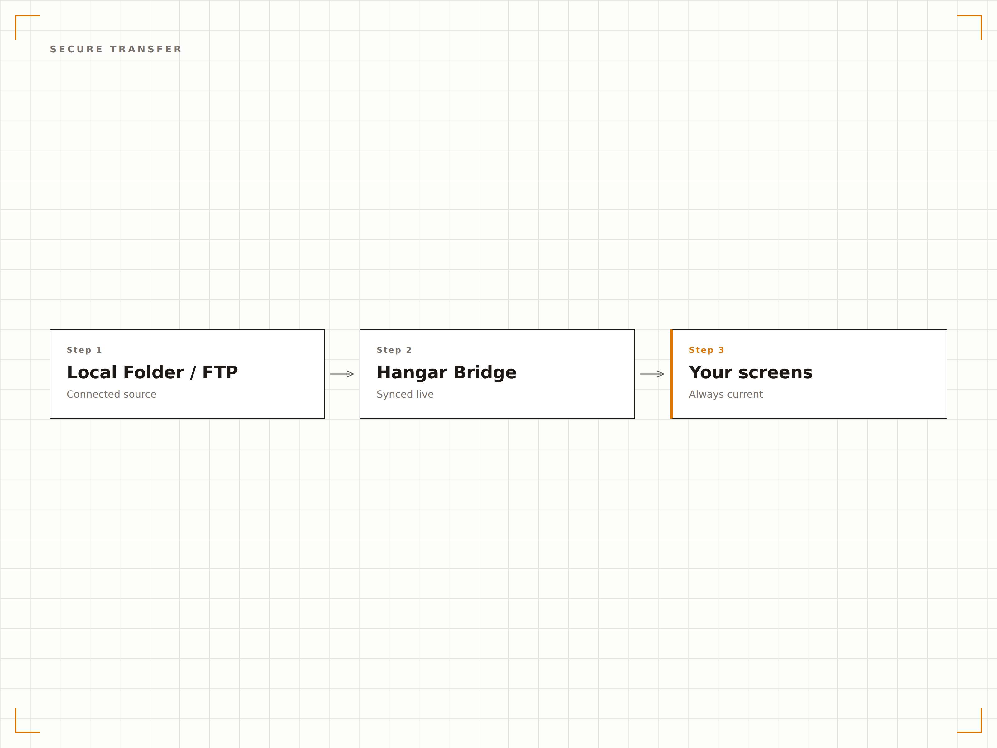The width and height of the screenshot is (997, 748).
Task: Click the bottom-right orange corner bracket
Action: (969, 721)
